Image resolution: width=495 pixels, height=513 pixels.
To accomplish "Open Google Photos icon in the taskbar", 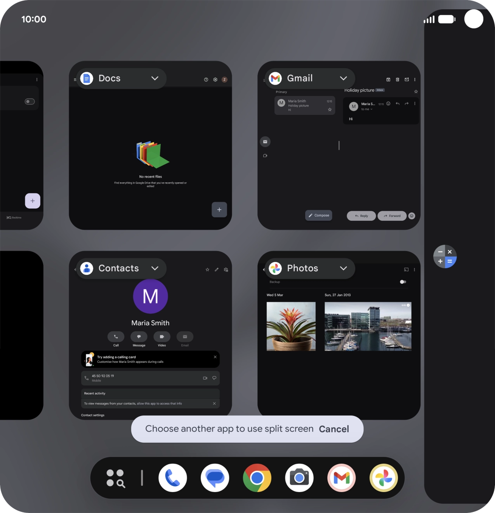I will click(384, 478).
